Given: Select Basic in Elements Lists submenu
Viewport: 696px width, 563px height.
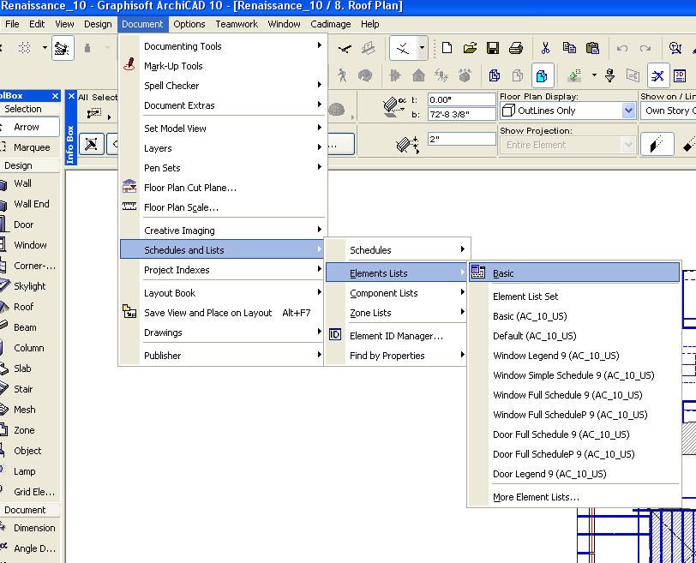Looking at the screenshot, I should coord(503,273).
